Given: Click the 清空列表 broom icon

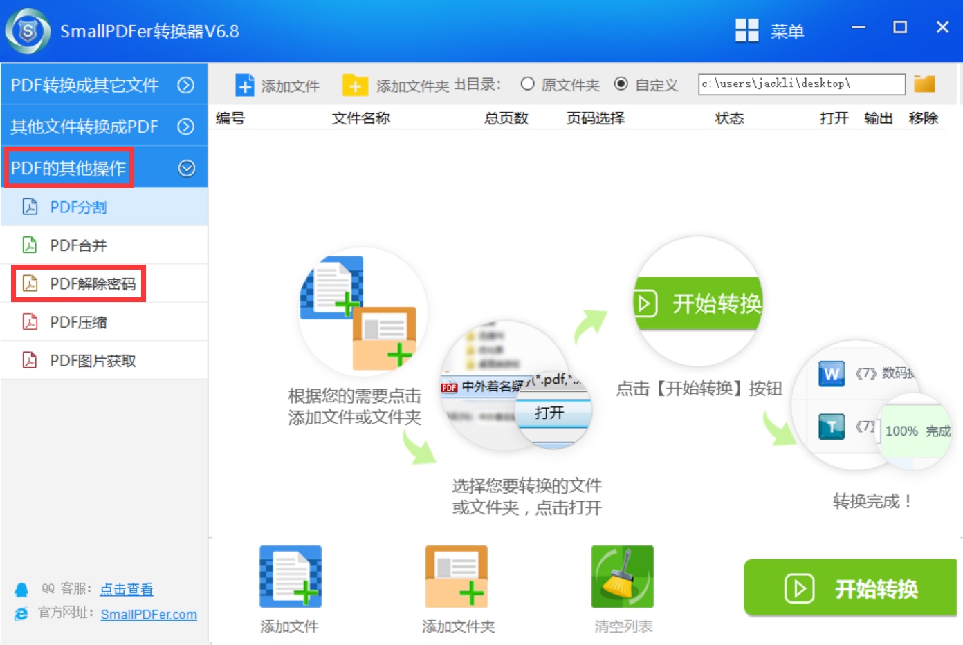Looking at the screenshot, I should [623, 577].
